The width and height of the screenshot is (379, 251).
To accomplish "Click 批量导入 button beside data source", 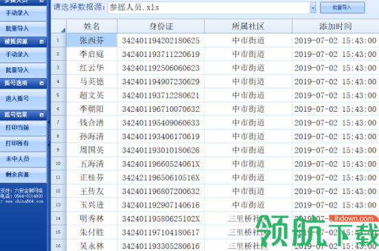I will (342, 8).
